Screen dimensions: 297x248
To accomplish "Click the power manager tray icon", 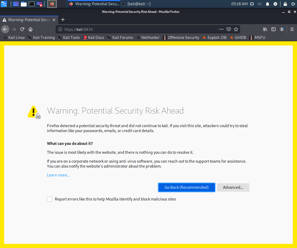I will pos(275,4).
